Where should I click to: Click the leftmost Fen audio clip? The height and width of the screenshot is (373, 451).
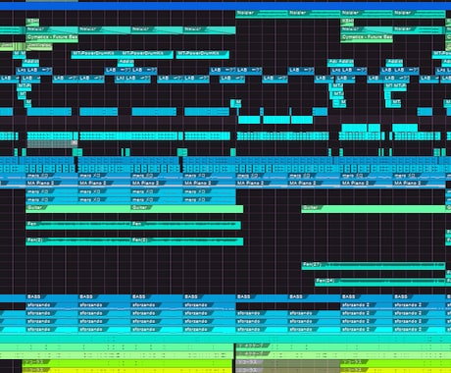point(78,225)
